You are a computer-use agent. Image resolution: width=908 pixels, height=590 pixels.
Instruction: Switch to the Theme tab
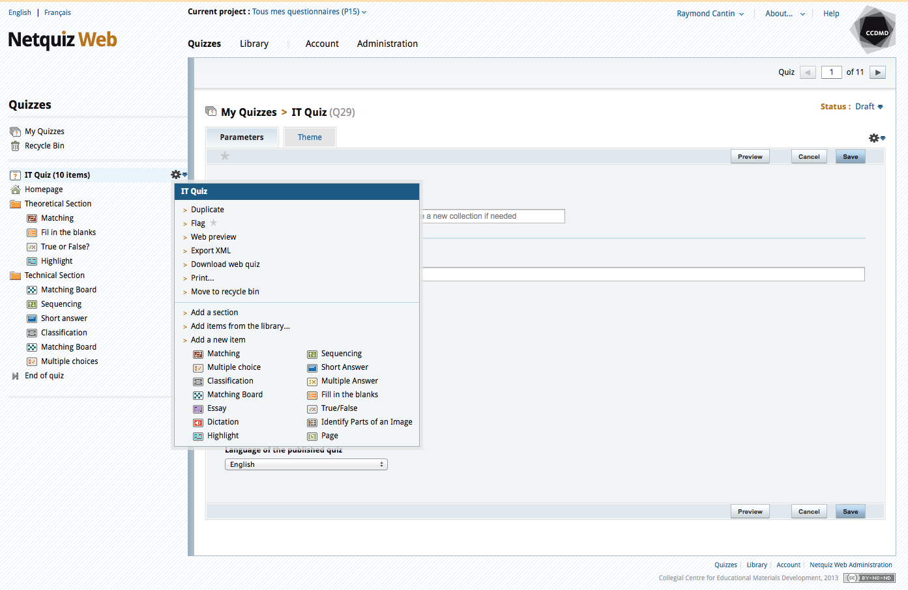pos(310,137)
